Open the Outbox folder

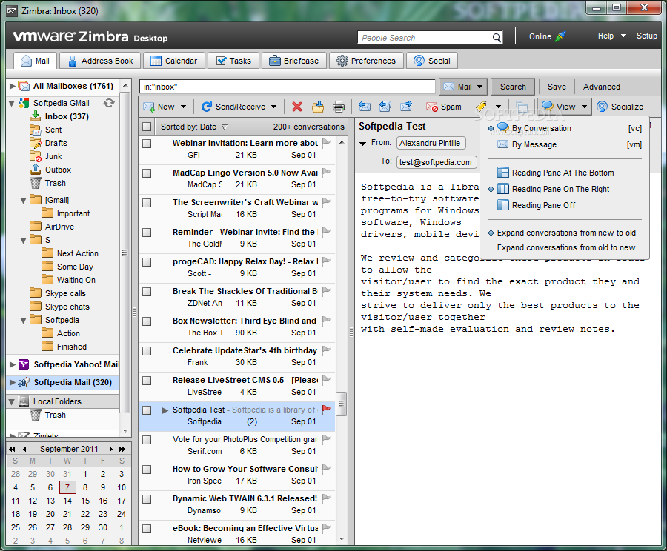(x=58, y=170)
